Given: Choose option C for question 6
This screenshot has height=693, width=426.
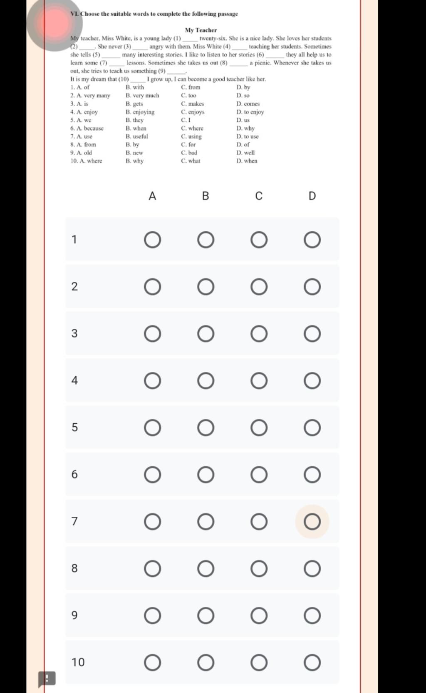Looking at the screenshot, I should [259, 475].
